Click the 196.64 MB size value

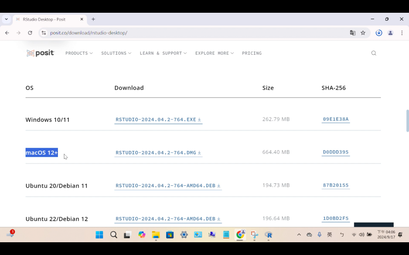coord(276,218)
